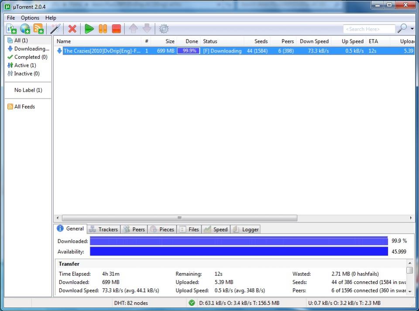The height and width of the screenshot is (311, 419).
Task: Click the search magnifying glass icon
Action: click(x=402, y=28)
